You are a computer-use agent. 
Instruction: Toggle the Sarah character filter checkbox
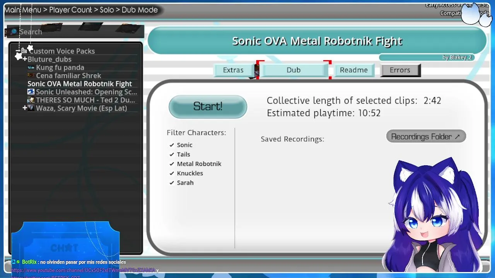click(172, 183)
